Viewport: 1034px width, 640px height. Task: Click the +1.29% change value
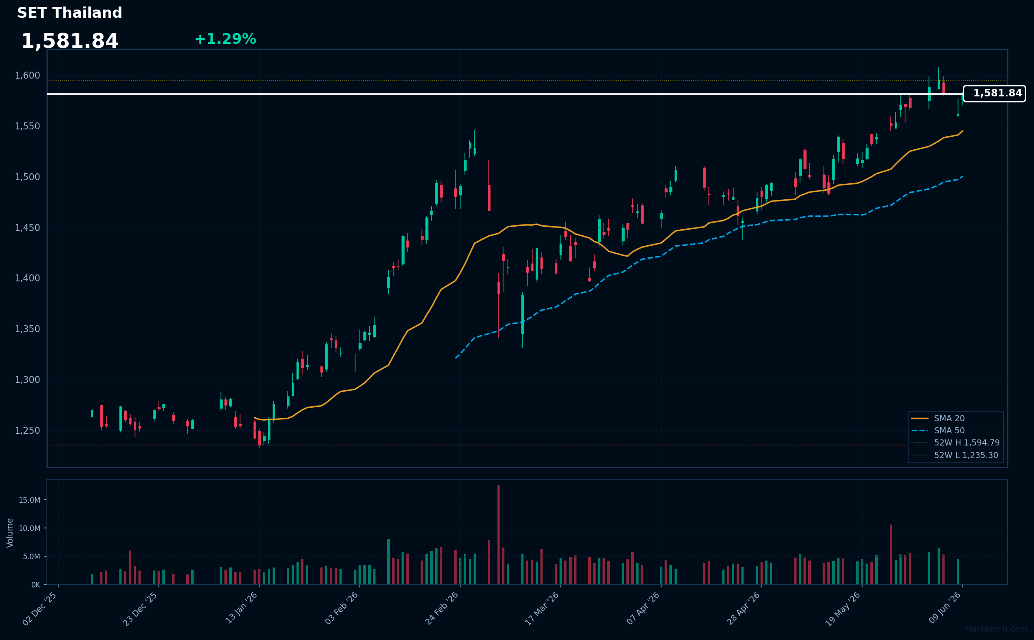point(225,39)
